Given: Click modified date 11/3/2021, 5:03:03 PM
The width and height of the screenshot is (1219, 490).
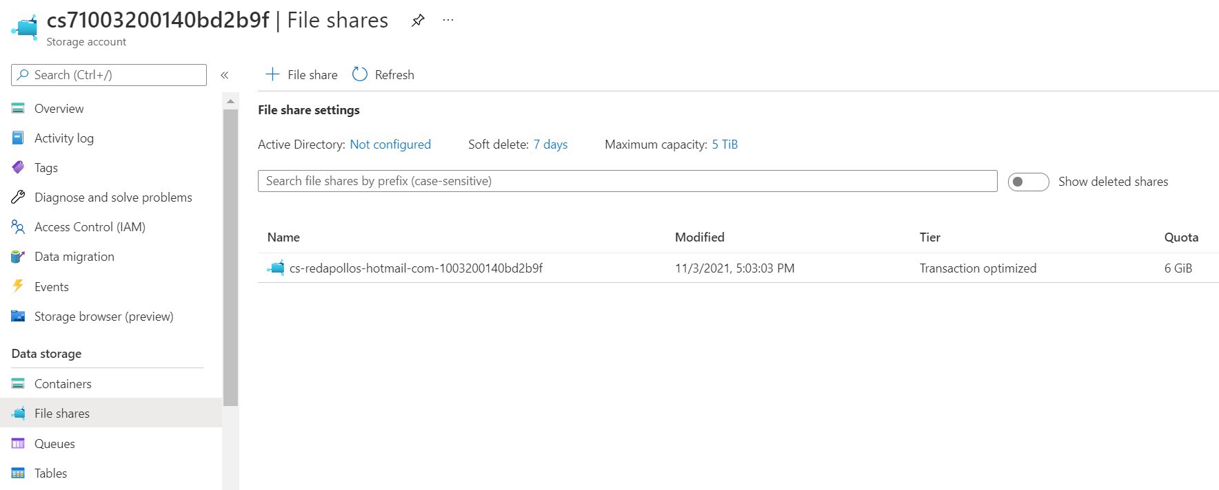Looking at the screenshot, I should [734, 268].
